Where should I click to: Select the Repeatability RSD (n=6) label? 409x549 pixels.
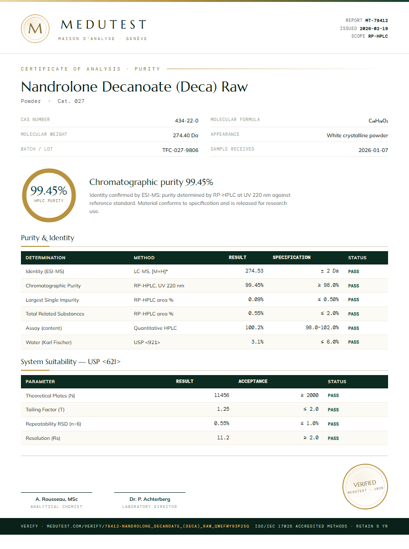[53, 424]
